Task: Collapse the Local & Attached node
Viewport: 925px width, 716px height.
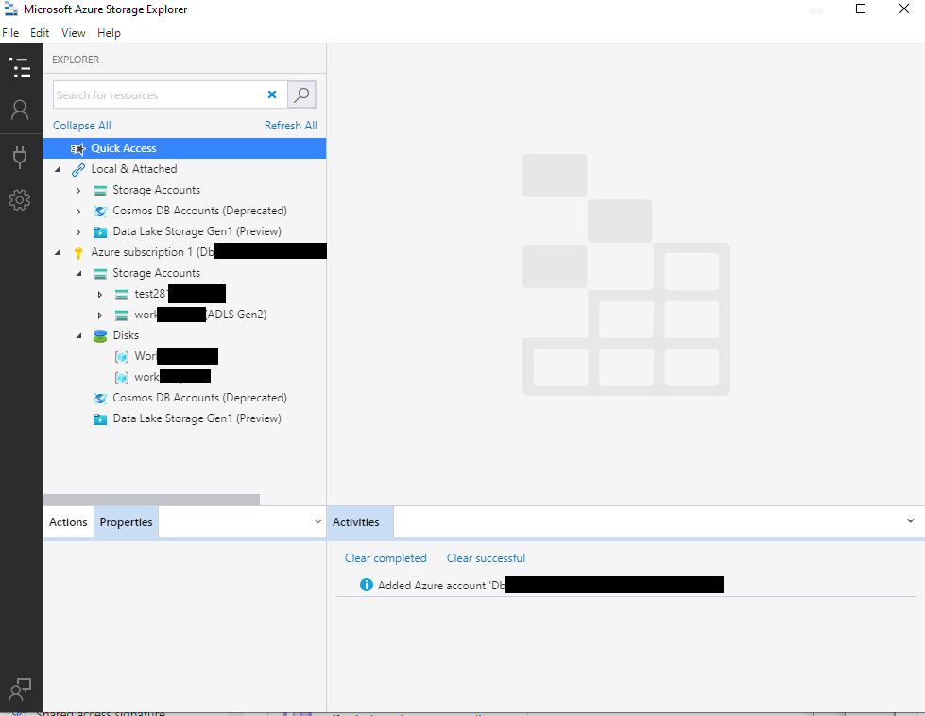Action: click(x=57, y=170)
